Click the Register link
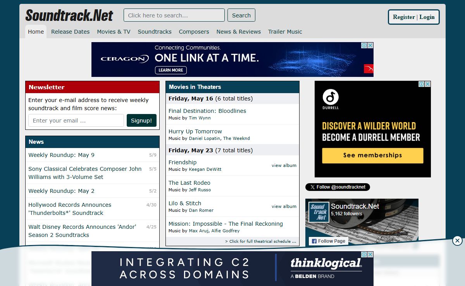This screenshot has height=286, width=465. [x=404, y=17]
